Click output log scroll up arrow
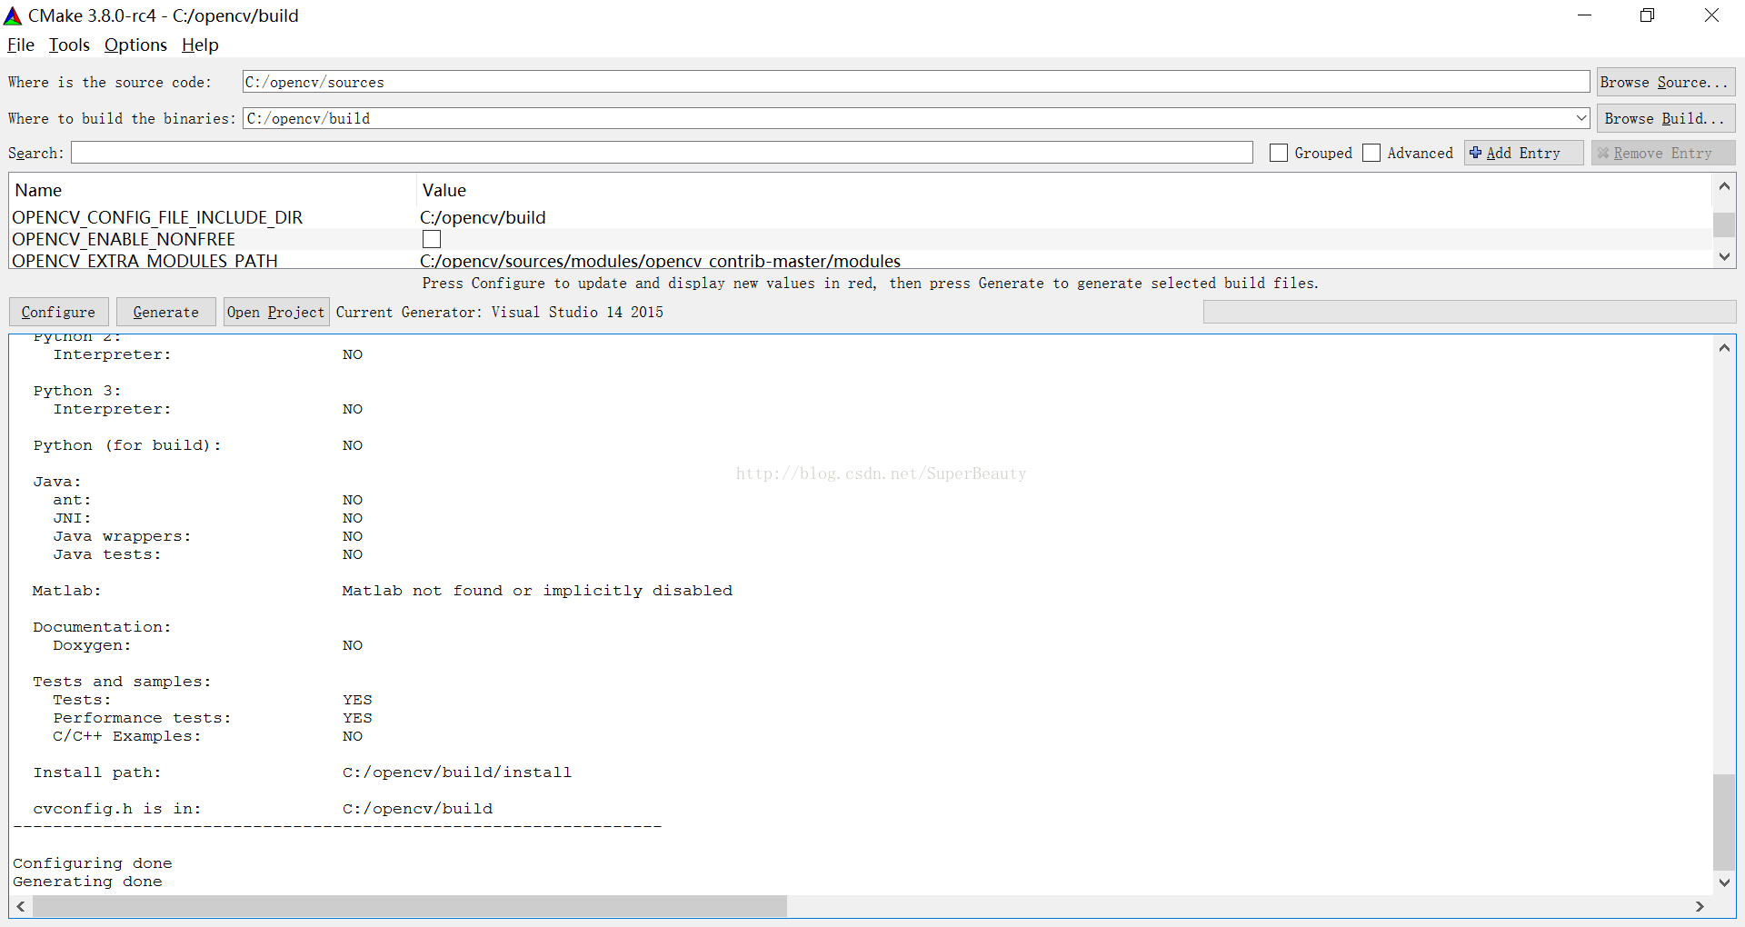This screenshot has width=1745, height=927. click(1724, 347)
